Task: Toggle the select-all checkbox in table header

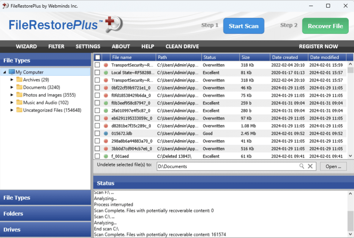Action: click(x=98, y=57)
